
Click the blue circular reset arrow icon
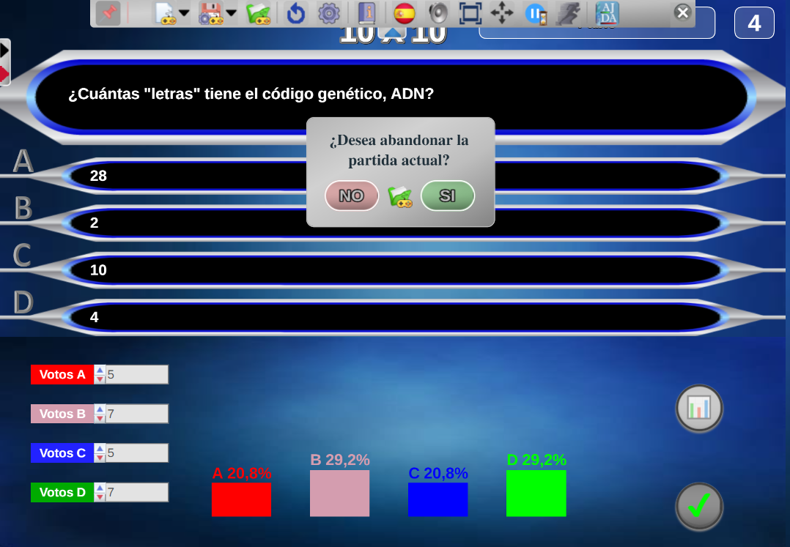coord(295,13)
